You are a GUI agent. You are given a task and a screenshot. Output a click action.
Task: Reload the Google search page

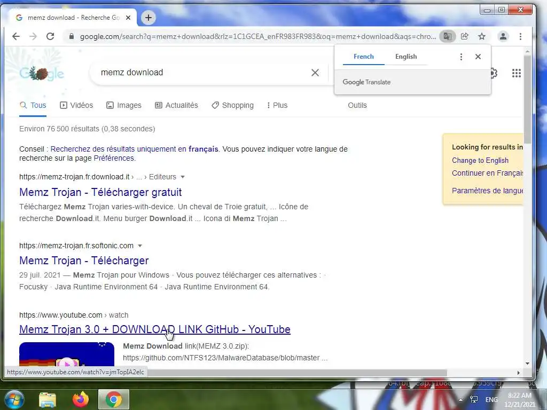click(50, 36)
